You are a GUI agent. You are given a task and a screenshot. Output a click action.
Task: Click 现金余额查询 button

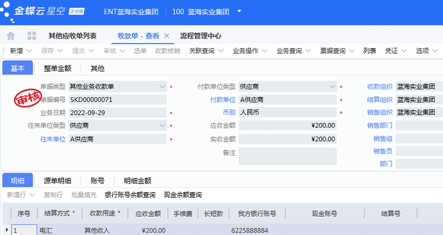[x=183, y=195]
